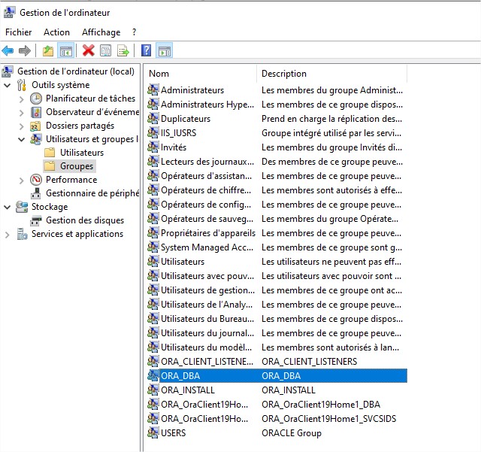Select group described ORA_OraClient19Home1_DBA
Viewport: 481px width, 452px height.
click(277, 404)
